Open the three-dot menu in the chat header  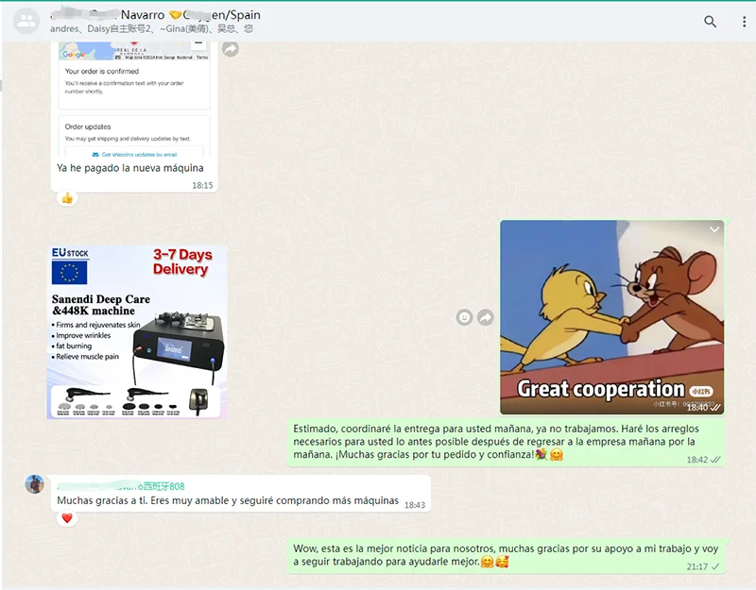click(745, 22)
